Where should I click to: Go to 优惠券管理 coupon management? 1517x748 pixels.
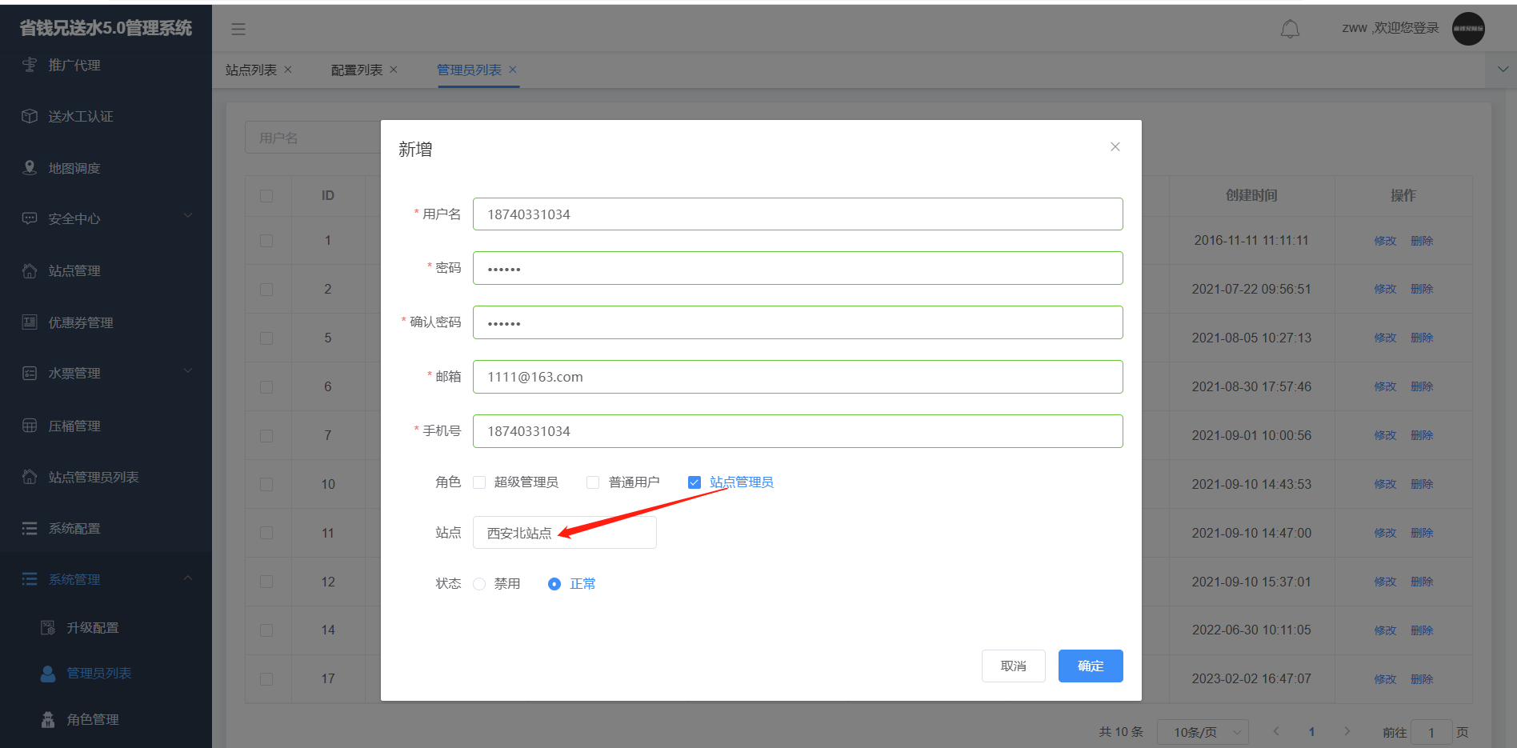click(80, 322)
